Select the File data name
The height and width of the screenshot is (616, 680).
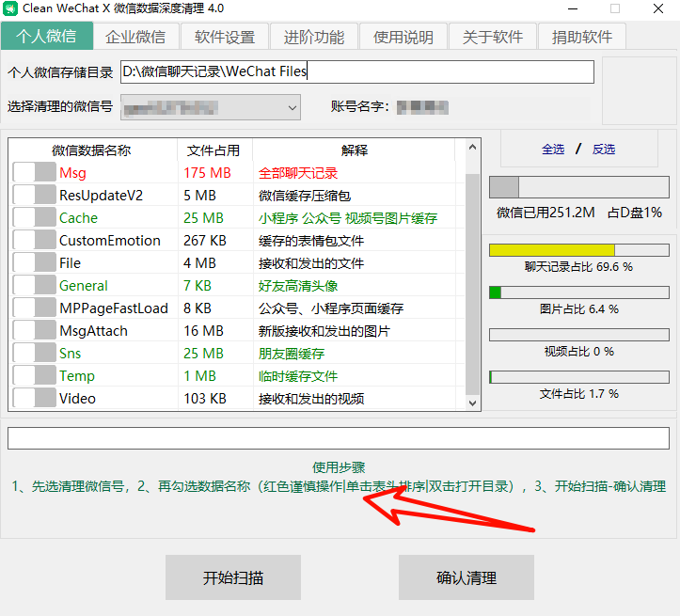point(70,263)
